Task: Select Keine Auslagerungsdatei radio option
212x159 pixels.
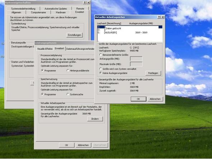Action: [113, 73]
